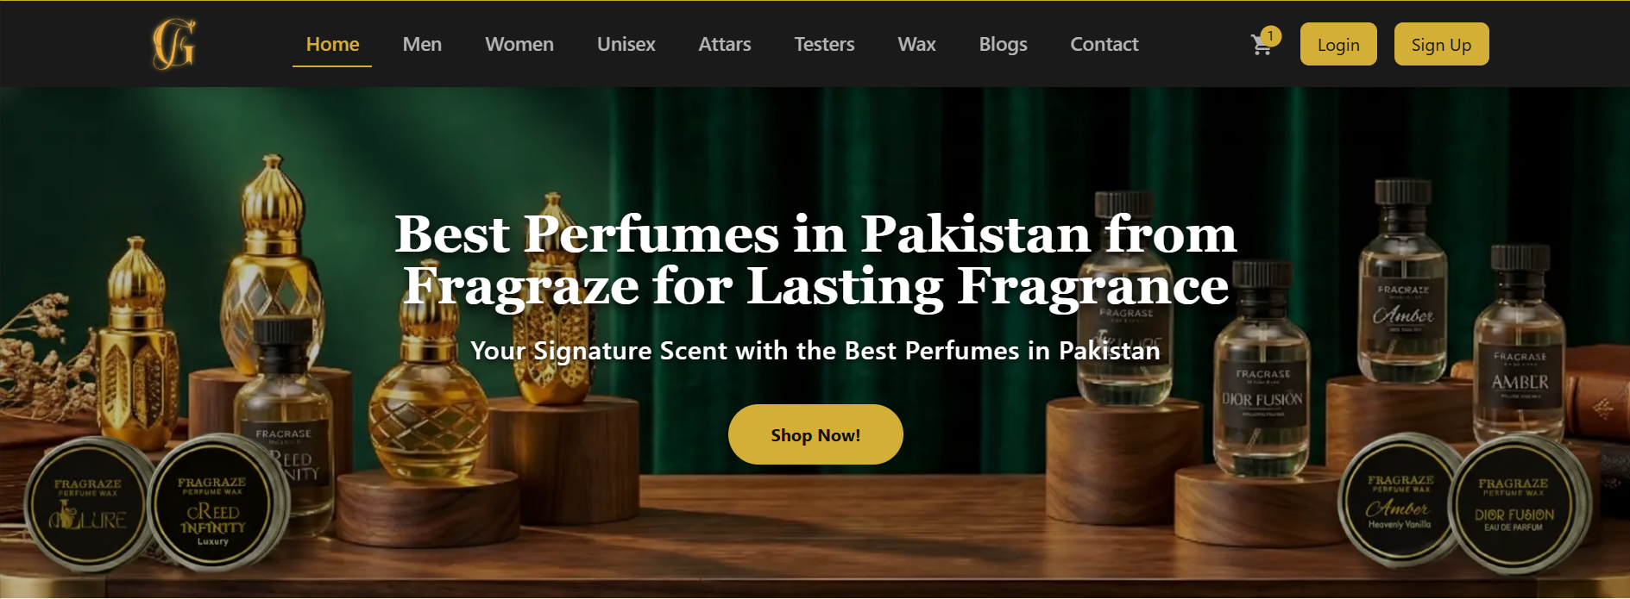This screenshot has height=599, width=1630.
Task: Open the Contact page
Action: pos(1104,44)
